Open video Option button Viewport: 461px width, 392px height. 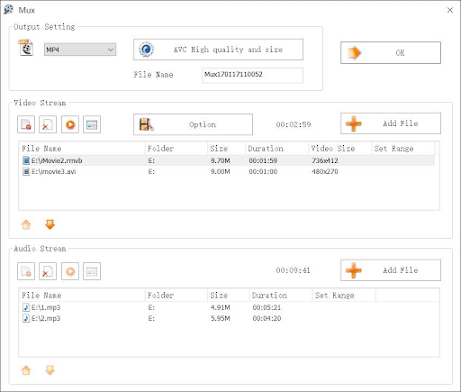coord(193,124)
